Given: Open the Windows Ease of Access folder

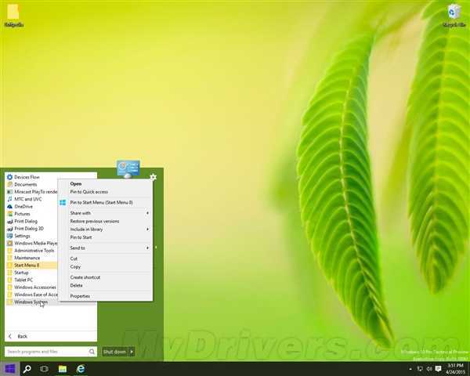Looking at the screenshot, I should [31, 295].
